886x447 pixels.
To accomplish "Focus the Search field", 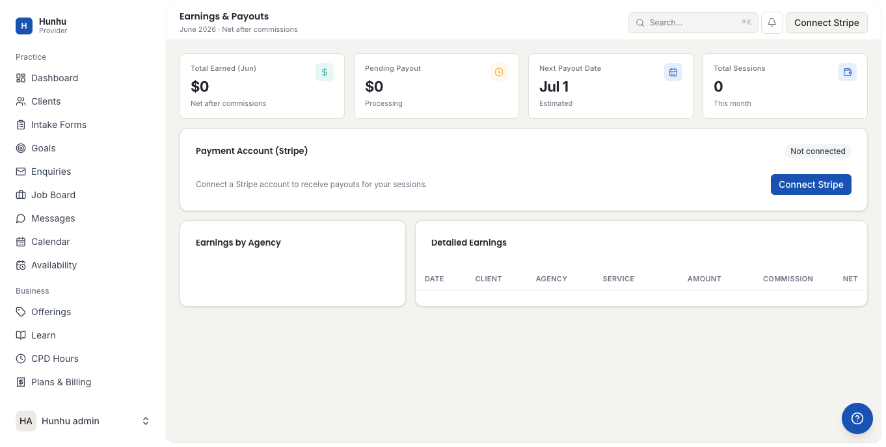I will pyautogui.click(x=693, y=23).
